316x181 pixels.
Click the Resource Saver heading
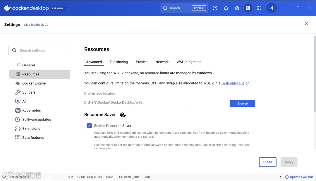click(x=100, y=115)
